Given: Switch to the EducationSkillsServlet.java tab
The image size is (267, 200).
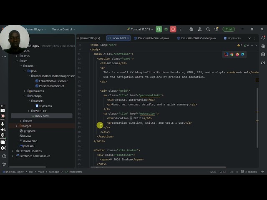Looking at the screenshot, I should click(196, 38).
